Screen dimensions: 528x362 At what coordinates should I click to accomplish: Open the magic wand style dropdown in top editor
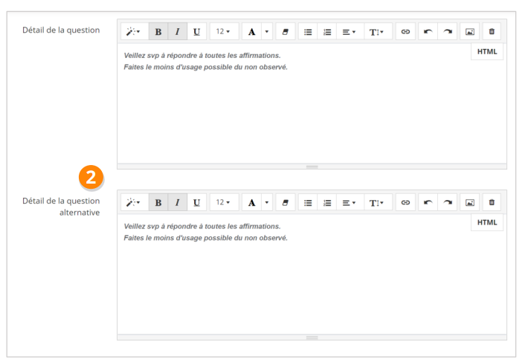pos(134,32)
